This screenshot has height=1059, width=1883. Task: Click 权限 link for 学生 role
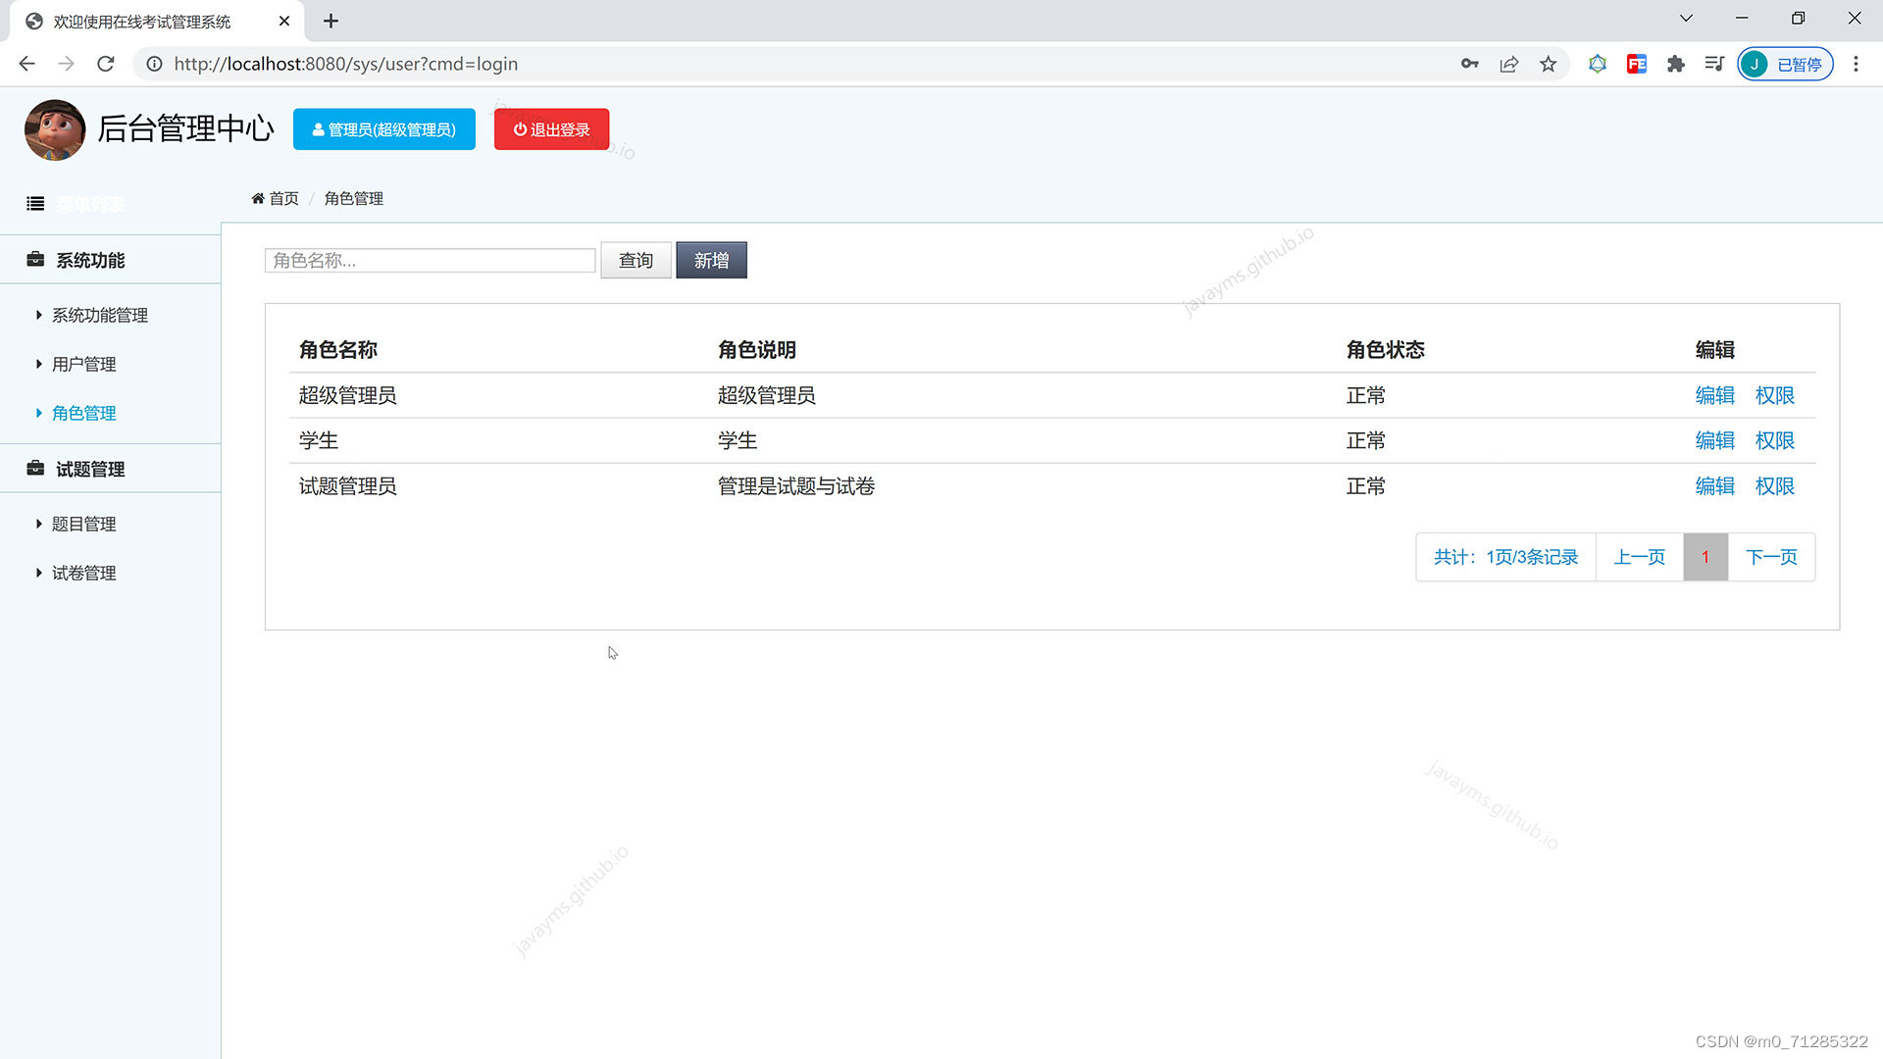pos(1774,440)
